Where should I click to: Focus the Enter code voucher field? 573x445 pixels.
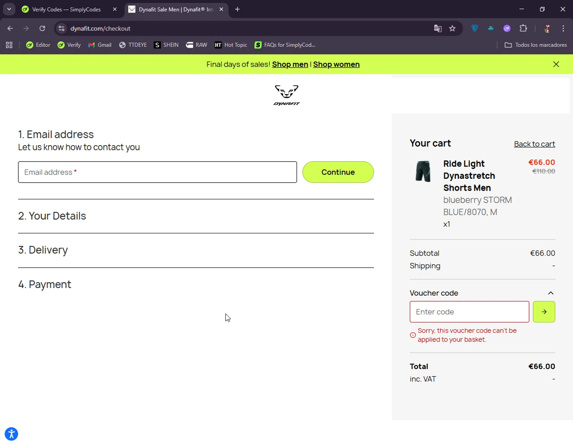pyautogui.click(x=469, y=312)
